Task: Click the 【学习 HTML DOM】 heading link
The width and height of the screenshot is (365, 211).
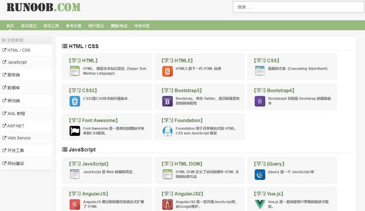Action: (182, 164)
